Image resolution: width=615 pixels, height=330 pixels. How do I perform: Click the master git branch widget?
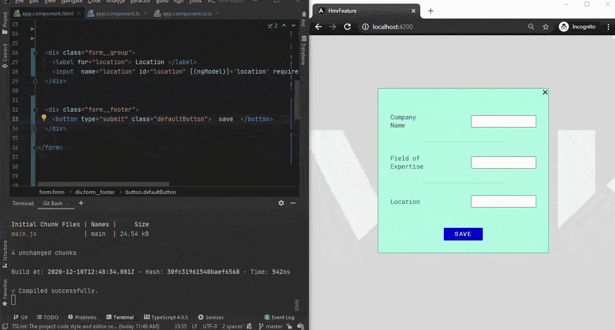pyautogui.click(x=270, y=326)
